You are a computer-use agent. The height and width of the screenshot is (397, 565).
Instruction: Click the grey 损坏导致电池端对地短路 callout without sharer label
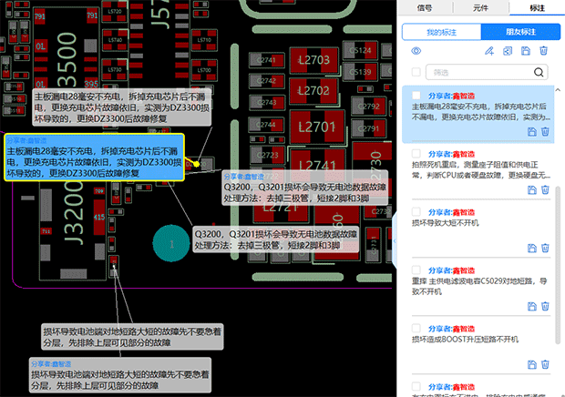point(132,337)
